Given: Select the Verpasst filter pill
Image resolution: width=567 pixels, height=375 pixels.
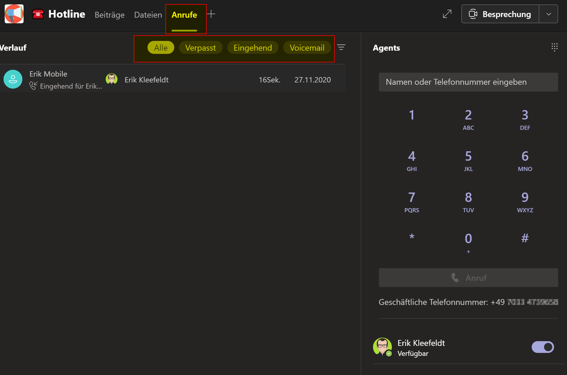Looking at the screenshot, I should (200, 48).
